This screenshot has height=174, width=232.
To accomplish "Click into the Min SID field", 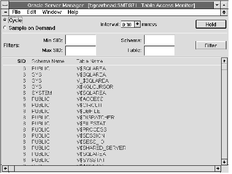I will 81,40.
